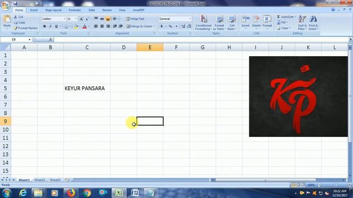
Task: Open Conditional Formatting menu
Action: point(204,23)
